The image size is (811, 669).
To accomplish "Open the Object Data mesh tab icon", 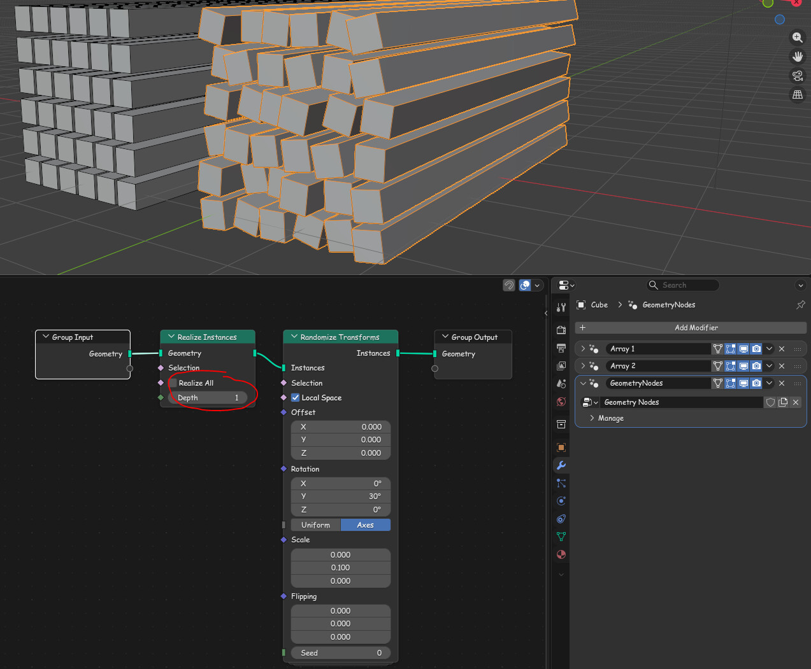I will tap(561, 537).
